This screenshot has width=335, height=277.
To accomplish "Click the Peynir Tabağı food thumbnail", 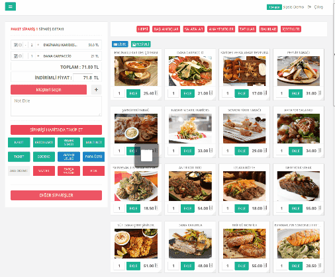I will [299, 71].
